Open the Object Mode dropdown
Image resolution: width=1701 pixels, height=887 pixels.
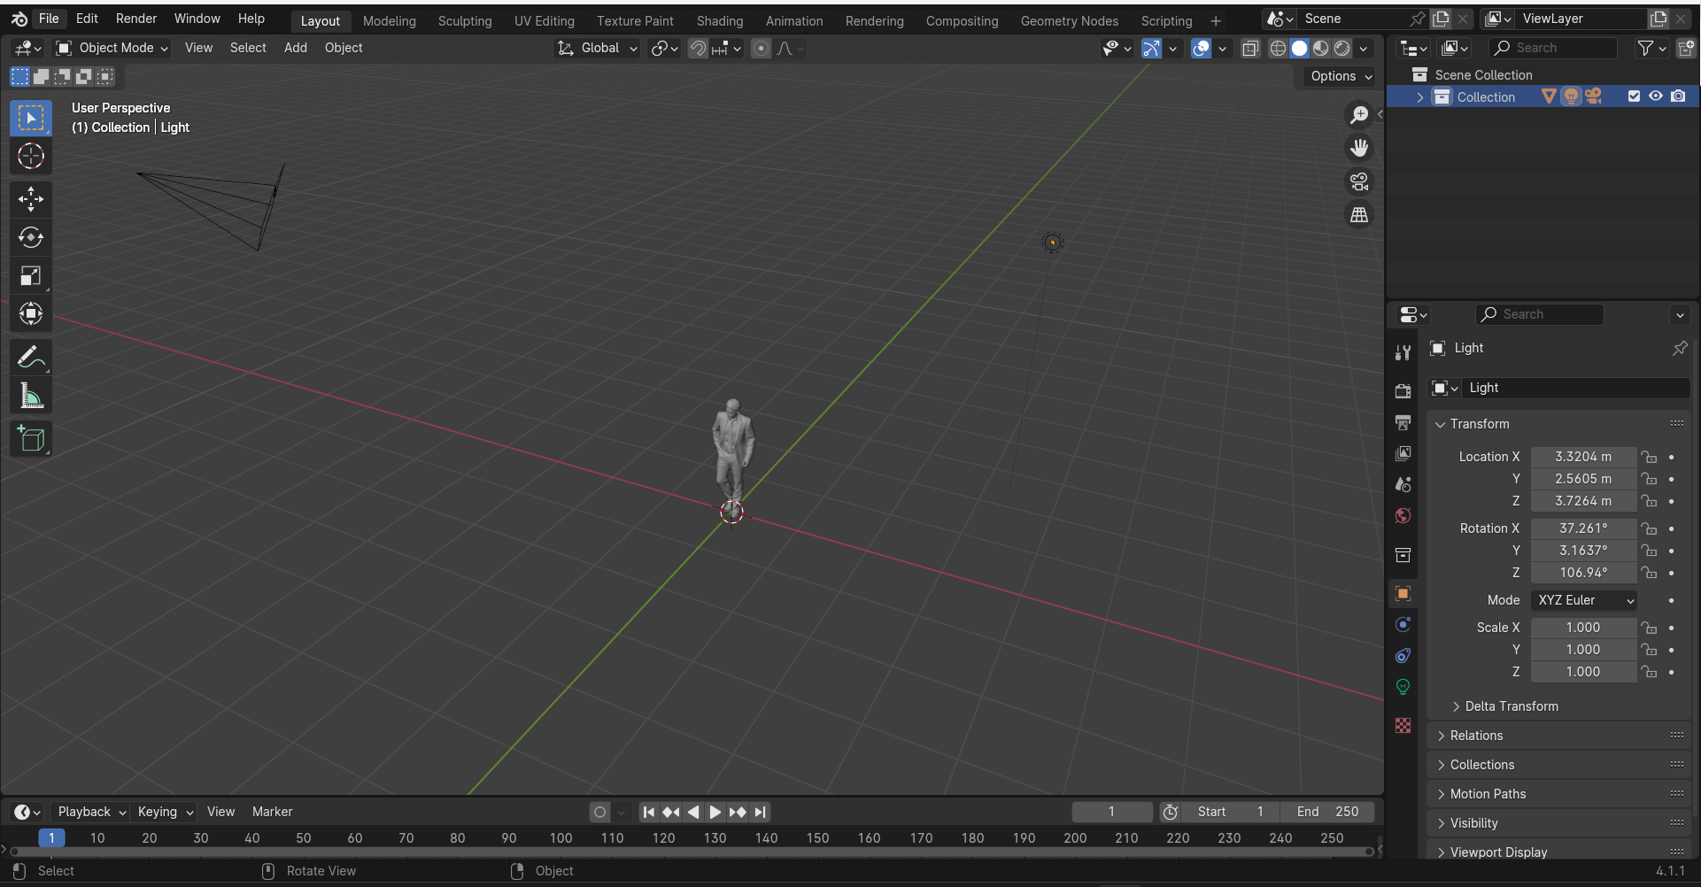pos(112,48)
